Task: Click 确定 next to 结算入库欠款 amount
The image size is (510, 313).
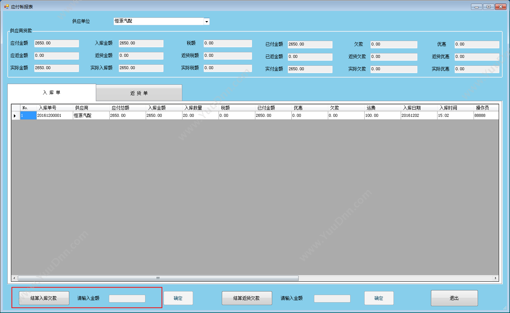Action: point(178,298)
